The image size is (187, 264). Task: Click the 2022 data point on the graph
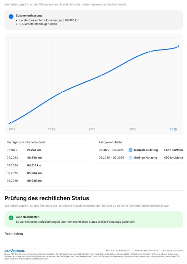pos(11,123)
